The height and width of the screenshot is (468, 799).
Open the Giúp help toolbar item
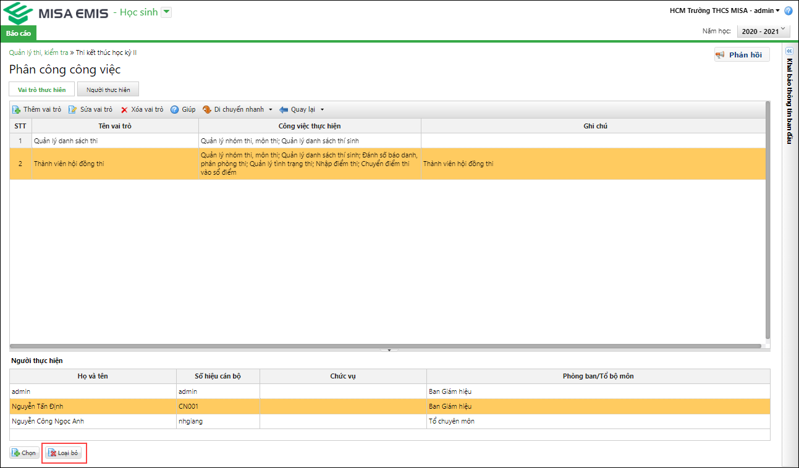183,109
